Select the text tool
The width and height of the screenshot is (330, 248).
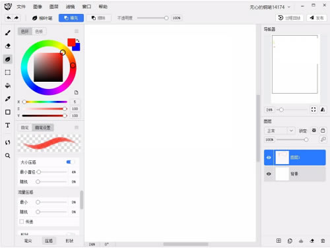(x=8, y=125)
